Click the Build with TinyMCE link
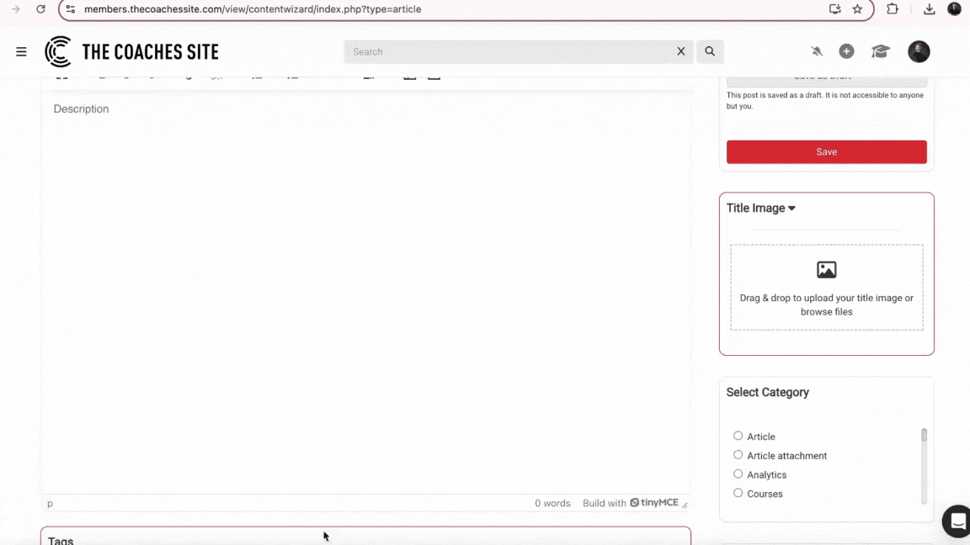The height and width of the screenshot is (545, 970). [631, 503]
